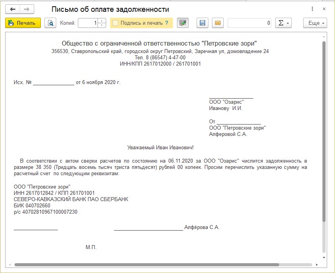Click the sender name Алферовой С.А.
The image size is (335, 273).
pyautogui.click(x=228, y=134)
